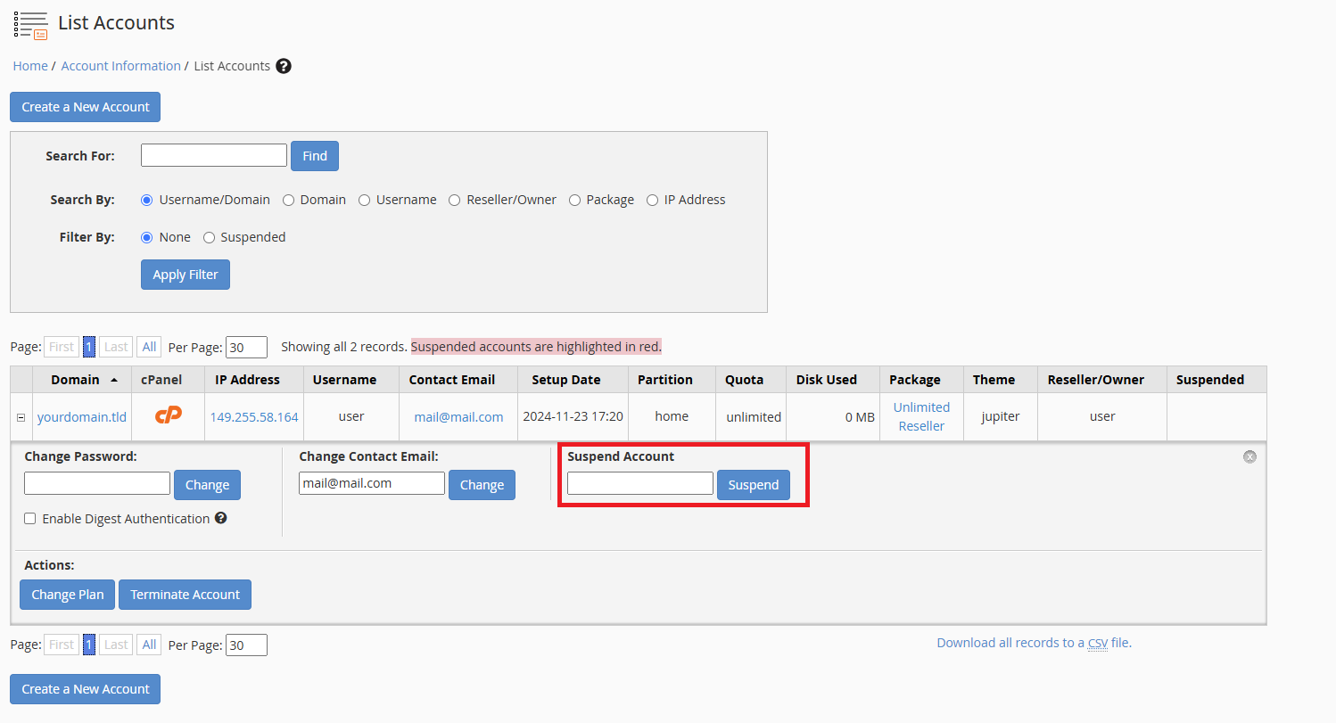The image size is (1336, 723).
Task: Close the expanded account panel
Action: pos(1249,456)
